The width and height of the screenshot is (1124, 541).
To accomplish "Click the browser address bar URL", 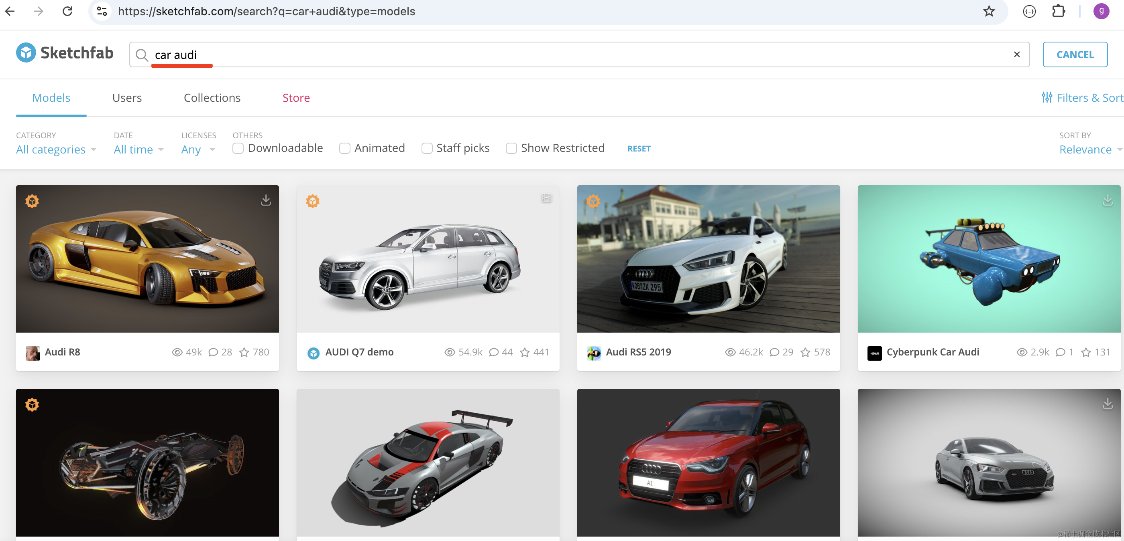I will coord(267,11).
